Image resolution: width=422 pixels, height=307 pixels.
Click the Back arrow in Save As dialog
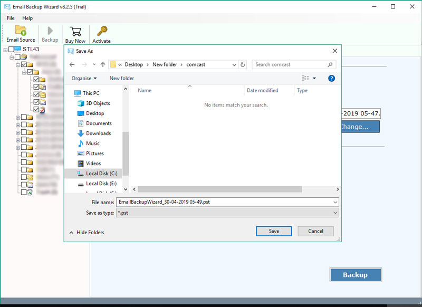coord(73,64)
